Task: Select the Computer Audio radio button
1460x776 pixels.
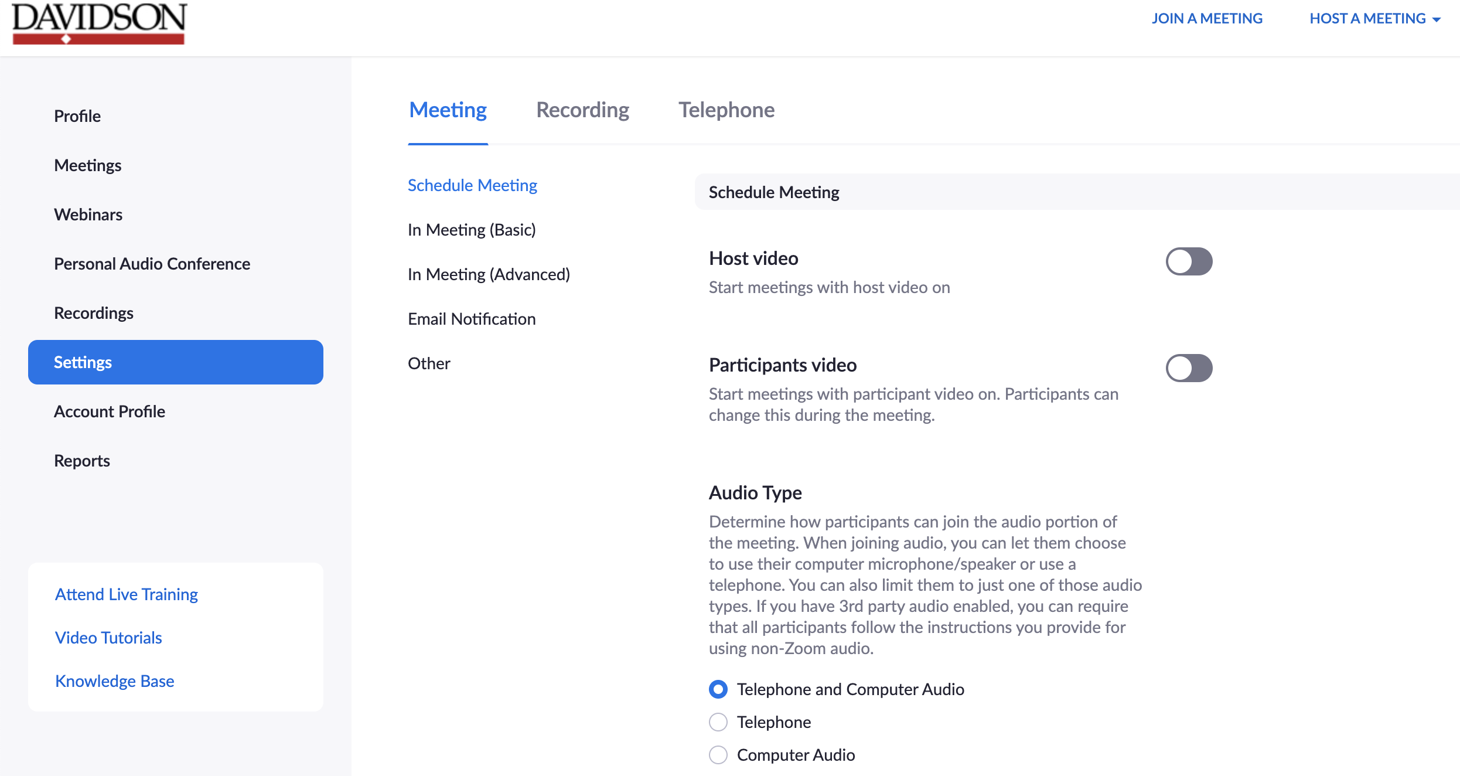Action: click(718, 755)
